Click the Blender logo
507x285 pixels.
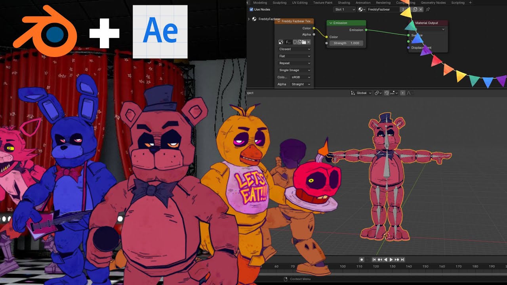tap(46, 31)
